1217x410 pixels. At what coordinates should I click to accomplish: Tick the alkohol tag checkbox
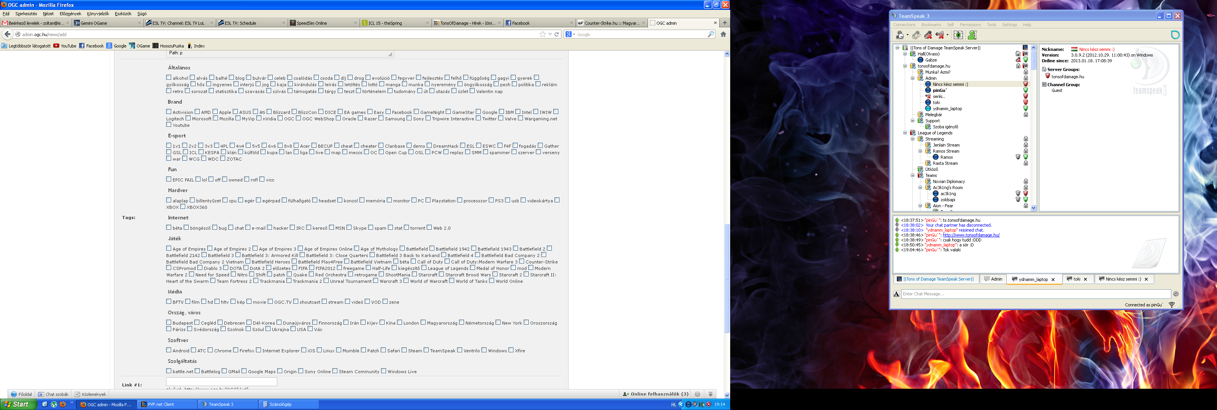coord(168,77)
